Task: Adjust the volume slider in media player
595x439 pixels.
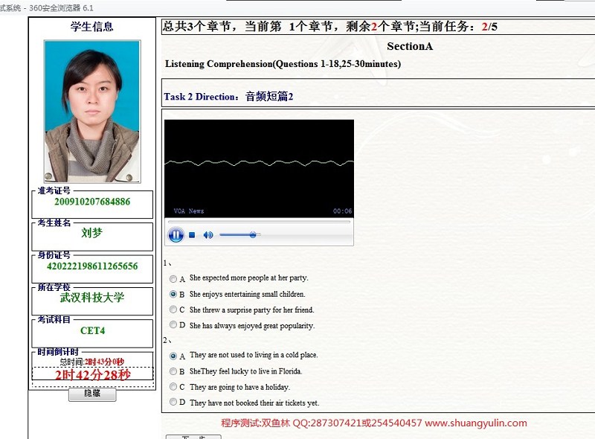Action: click(252, 235)
